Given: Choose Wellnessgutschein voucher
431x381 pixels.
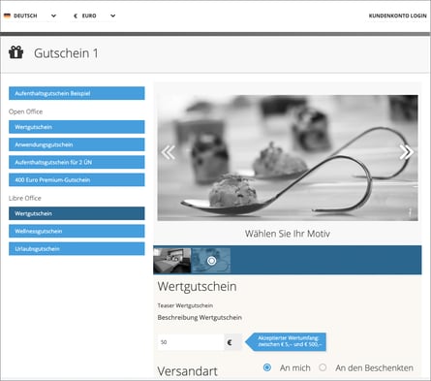Looking at the screenshot, I should pyautogui.click(x=77, y=231).
